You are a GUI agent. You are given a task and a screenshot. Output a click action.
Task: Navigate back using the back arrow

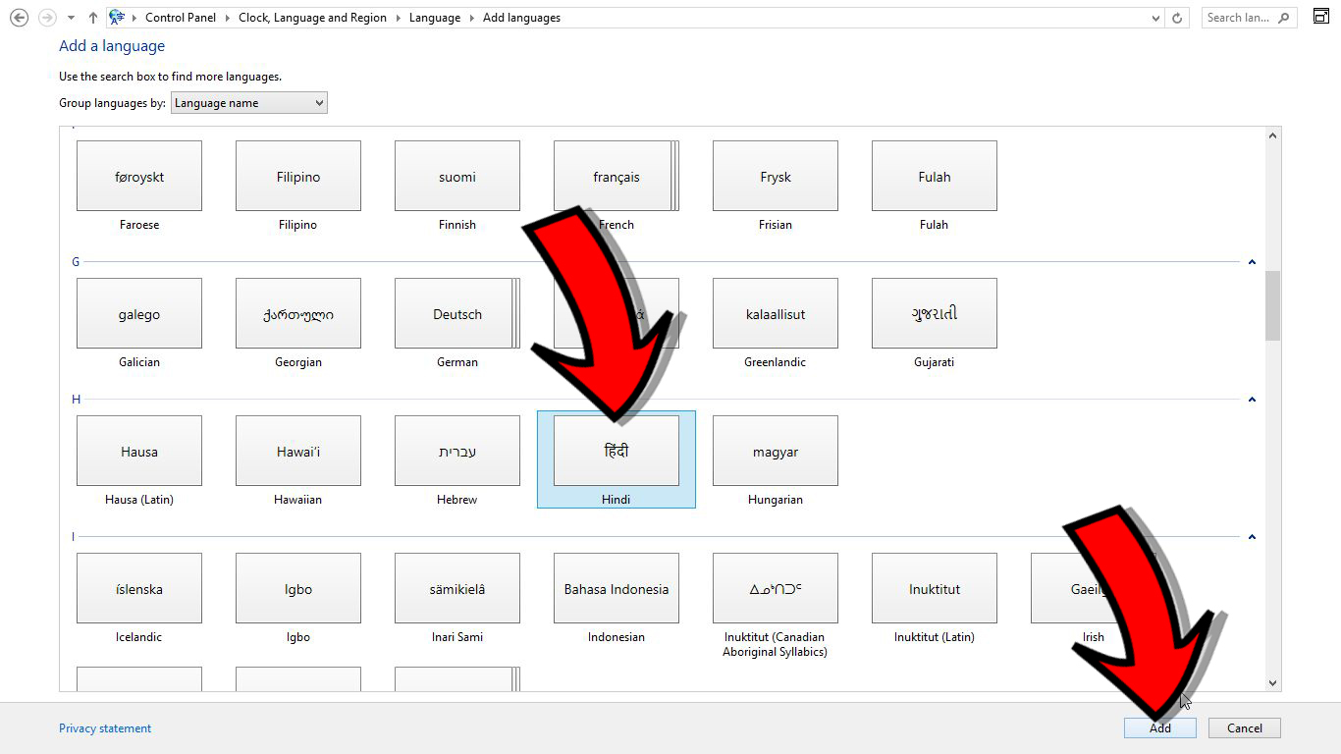click(19, 17)
